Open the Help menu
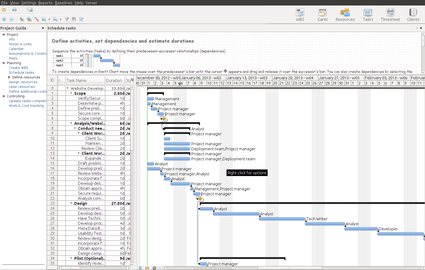This screenshot has height=270, width=425. (79, 3)
